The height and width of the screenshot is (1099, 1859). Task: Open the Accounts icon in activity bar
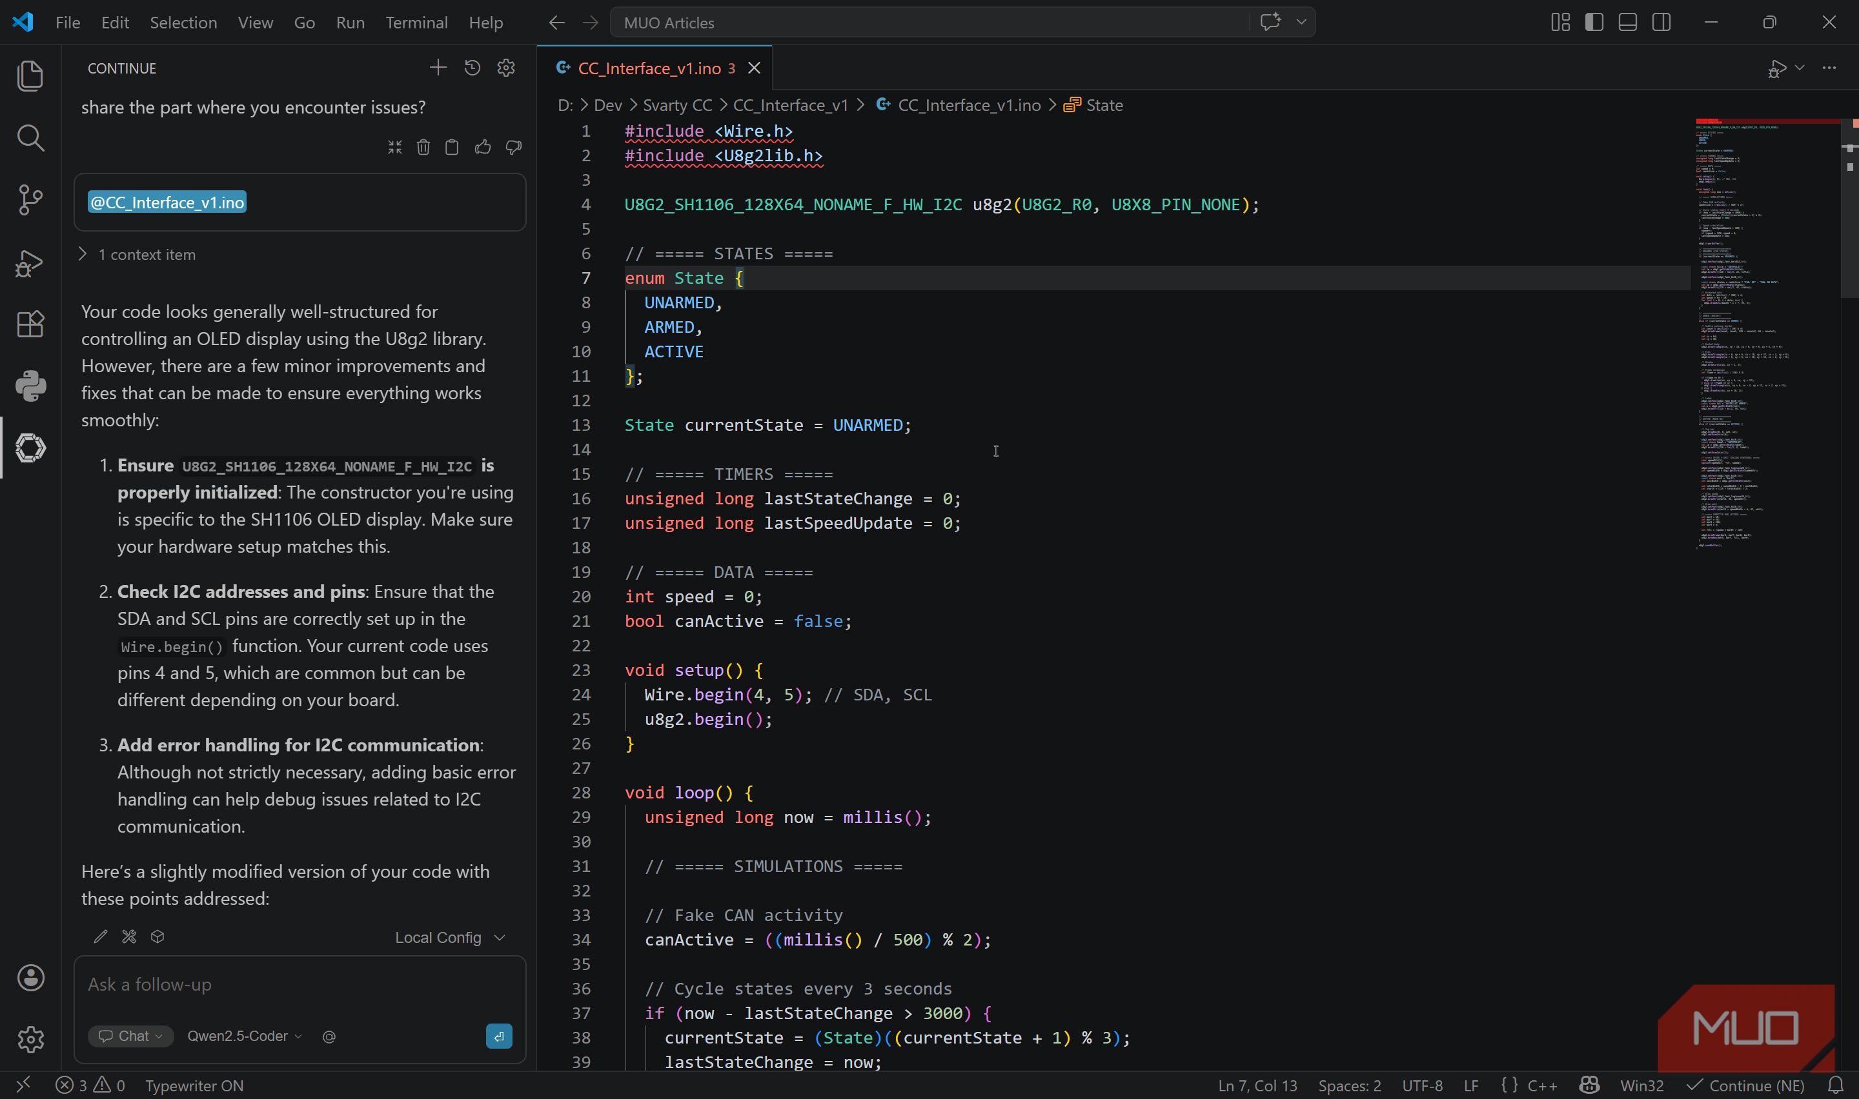click(30, 978)
